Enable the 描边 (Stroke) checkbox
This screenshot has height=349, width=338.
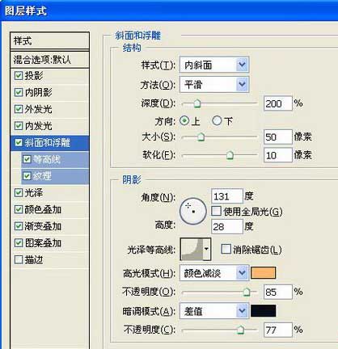click(19, 259)
